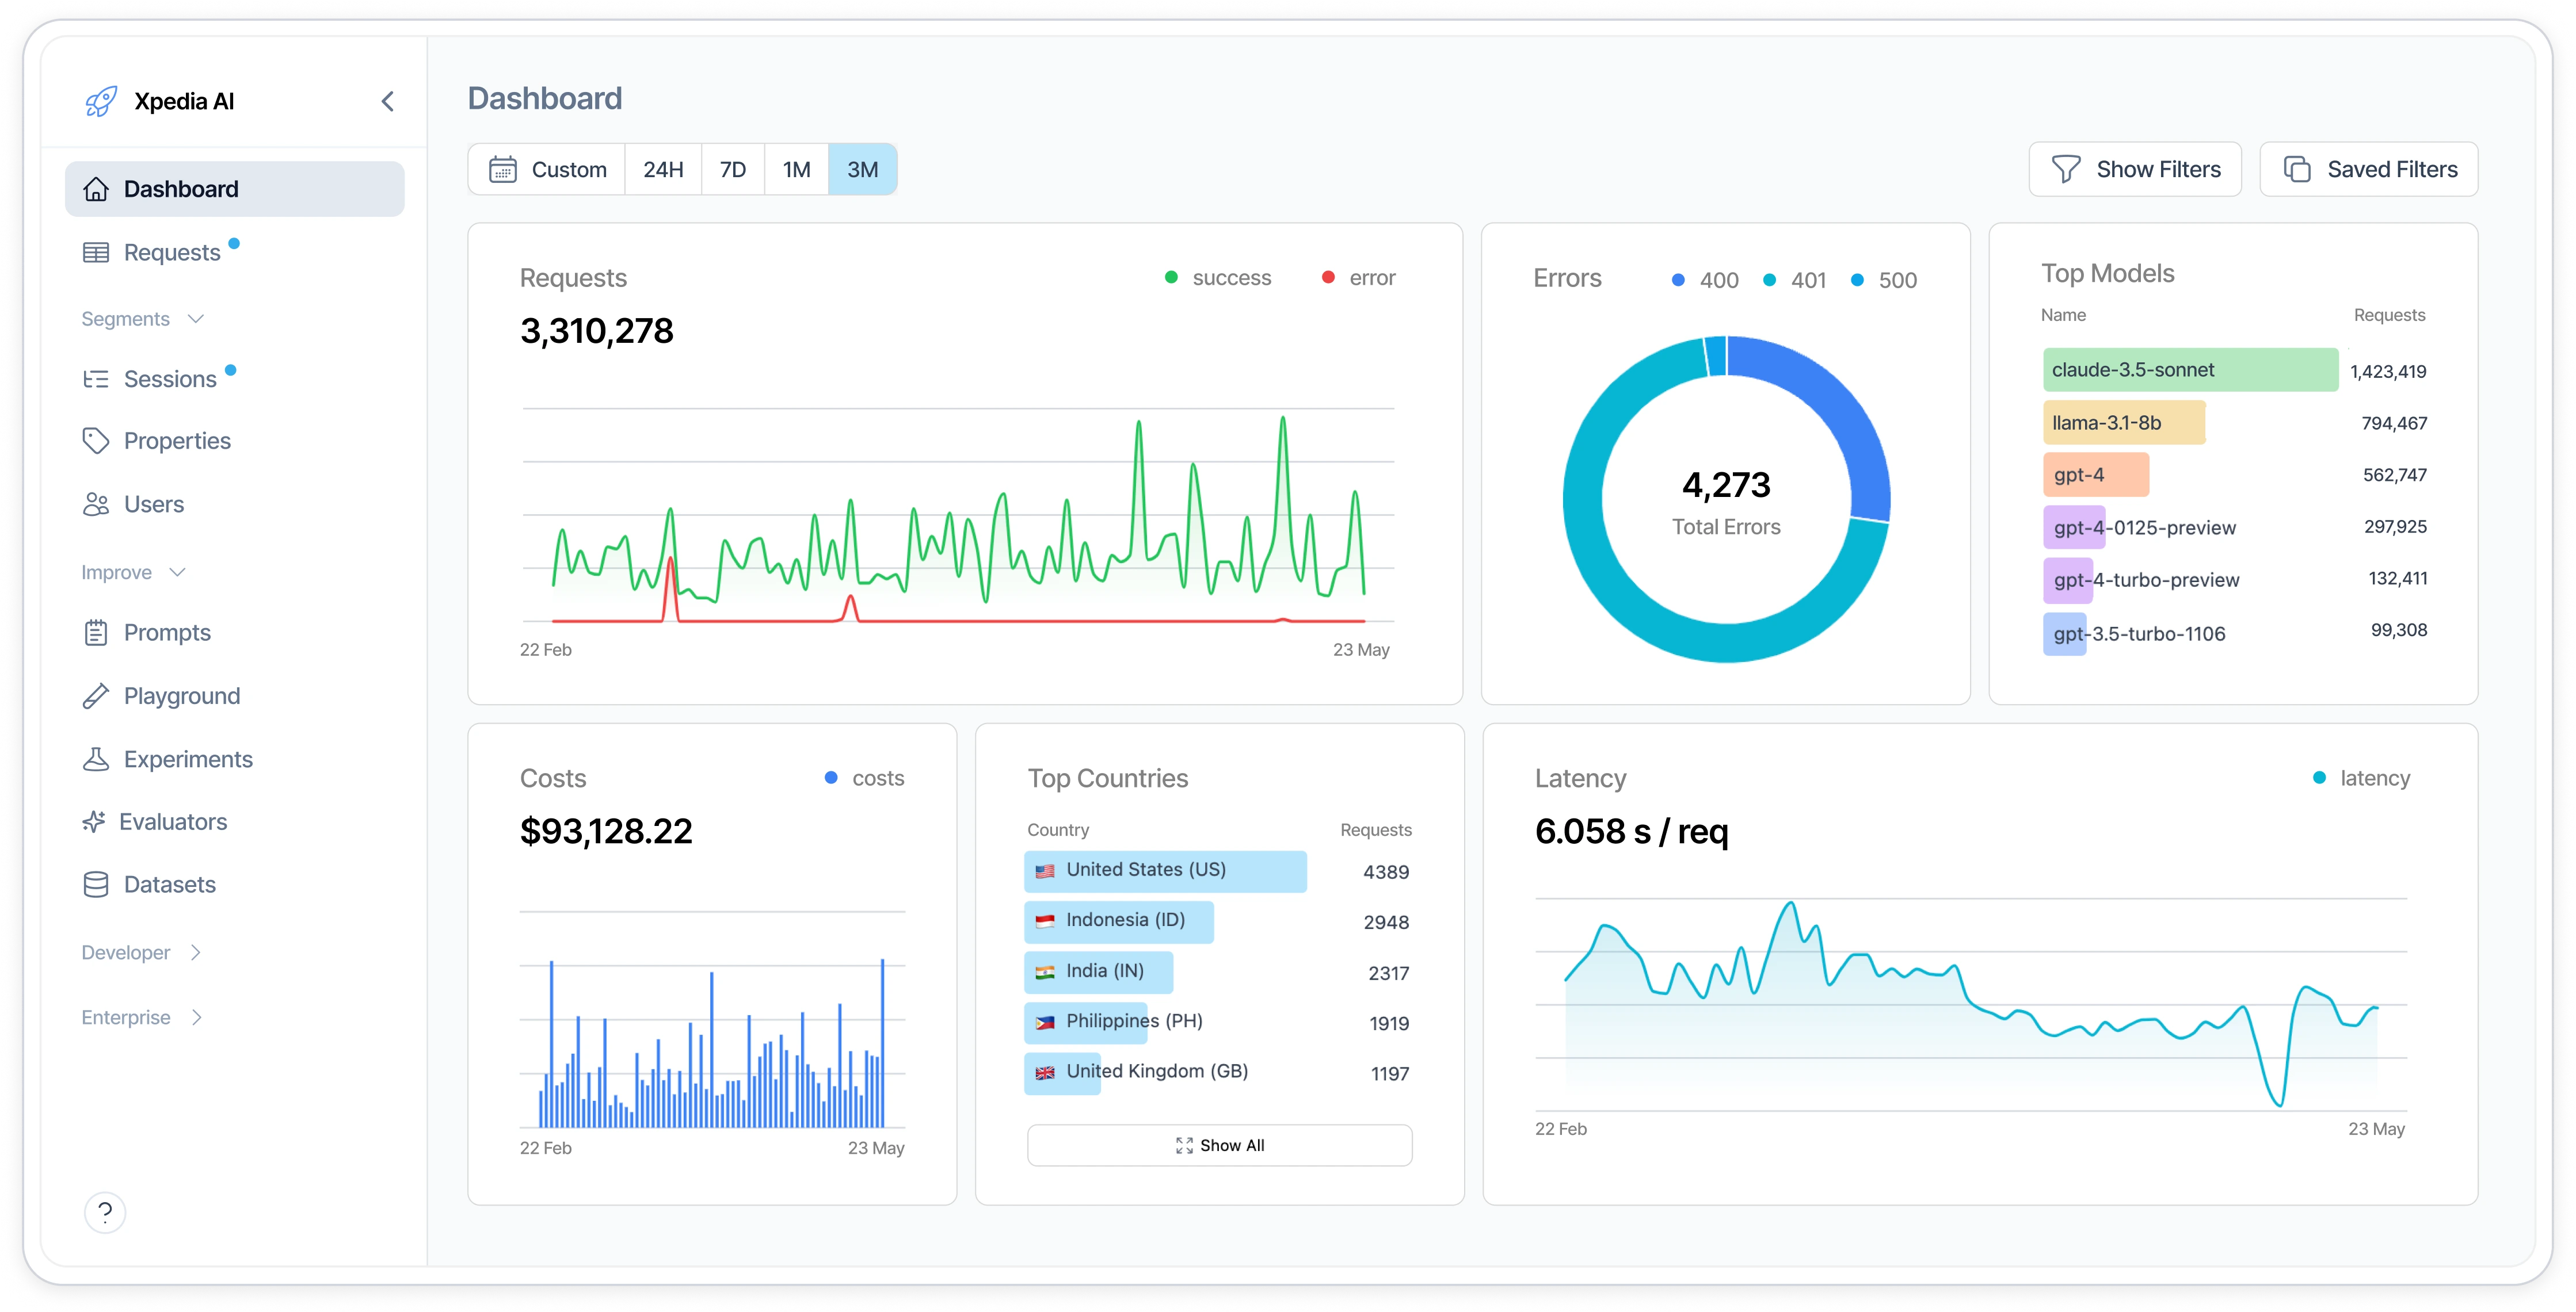Launch the Playground from the sidebar
Viewport: 2576px width, 1312px height.
click(181, 695)
